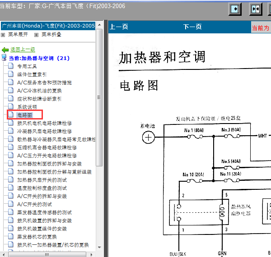271x257 pixels.
Task: Click the page icon beside 鼓风机电机电路故障检修
Action: click(11, 123)
